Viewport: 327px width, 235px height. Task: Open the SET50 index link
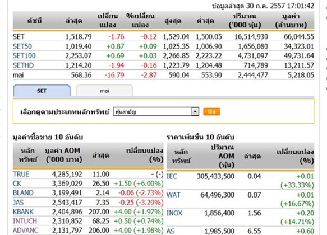22,46
